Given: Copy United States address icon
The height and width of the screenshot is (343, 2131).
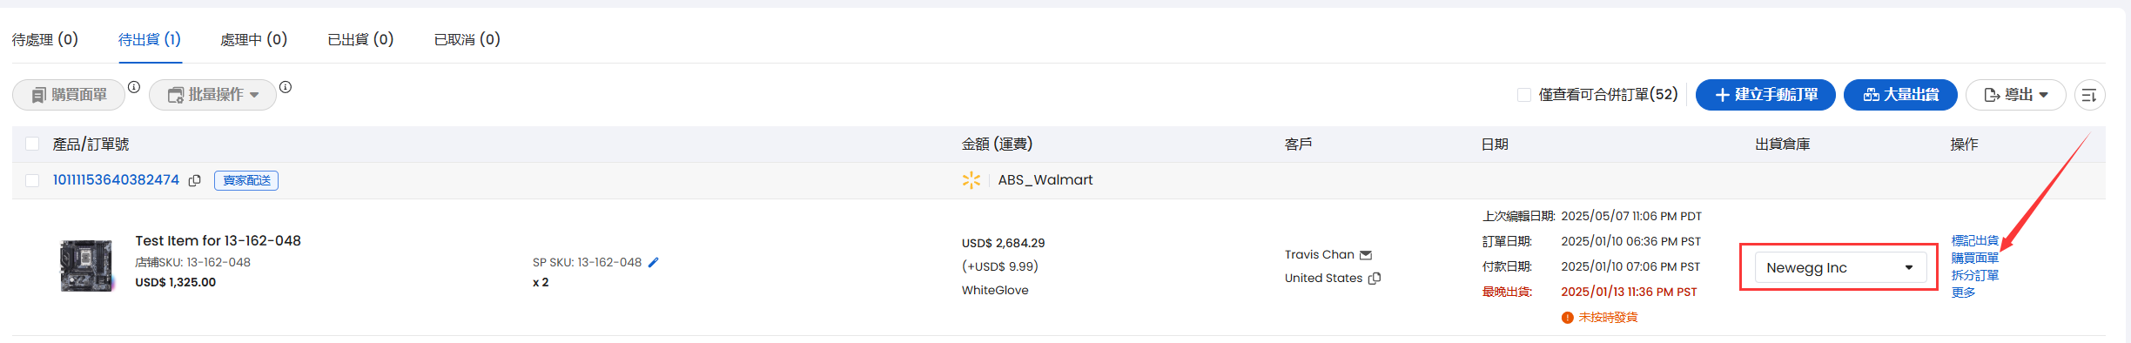Looking at the screenshot, I should [x=1375, y=279].
